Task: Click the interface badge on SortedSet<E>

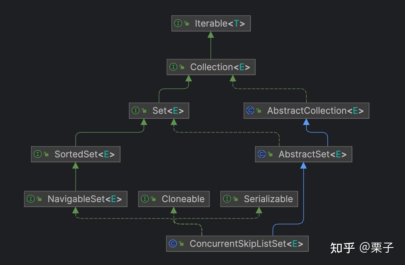Action: coord(38,154)
